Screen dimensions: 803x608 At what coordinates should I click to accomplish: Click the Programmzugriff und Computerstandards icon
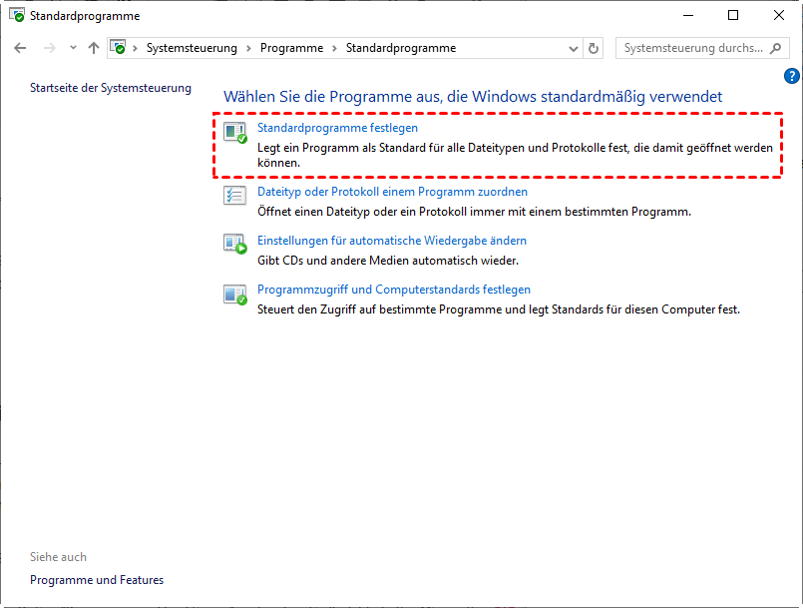(x=235, y=295)
